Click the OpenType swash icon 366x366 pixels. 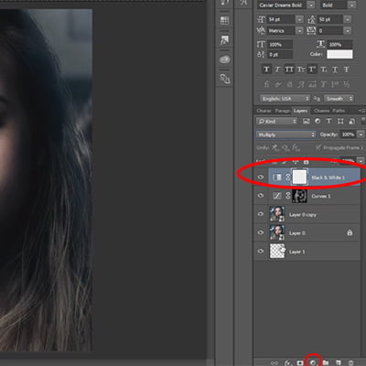pos(300,84)
